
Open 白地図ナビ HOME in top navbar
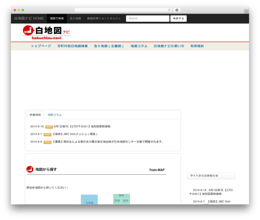pos(29,18)
